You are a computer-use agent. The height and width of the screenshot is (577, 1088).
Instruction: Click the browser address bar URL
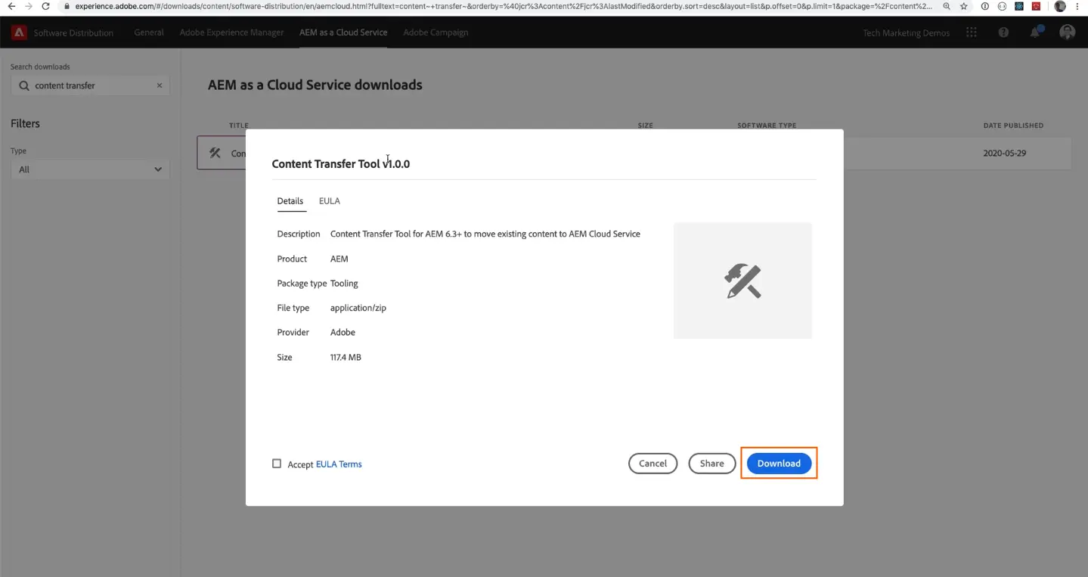(x=503, y=6)
